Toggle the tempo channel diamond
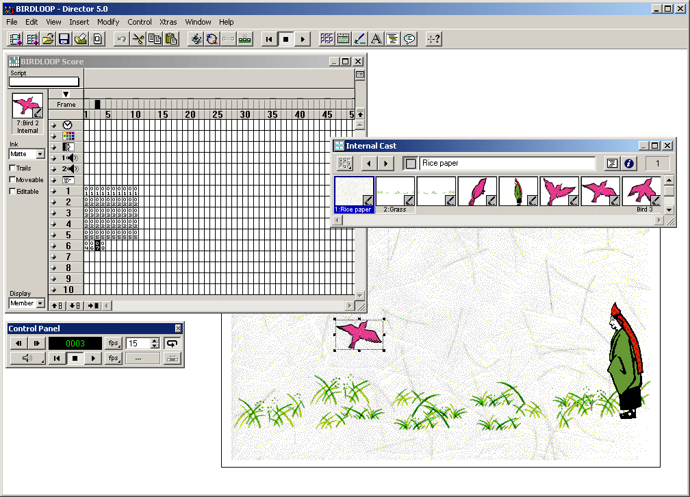690x497 pixels. (x=53, y=125)
